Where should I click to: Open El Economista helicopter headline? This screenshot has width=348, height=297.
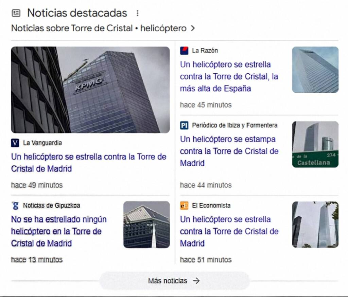[229, 231]
